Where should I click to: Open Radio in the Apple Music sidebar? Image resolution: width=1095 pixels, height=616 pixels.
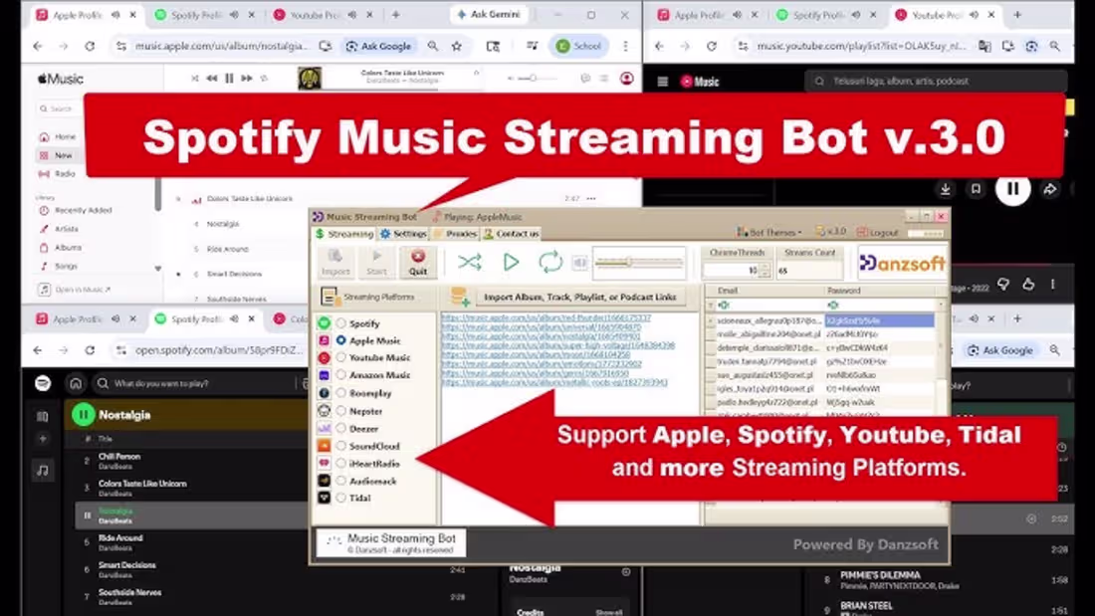coord(59,173)
